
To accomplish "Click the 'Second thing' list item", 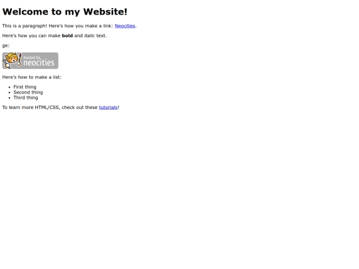I will coord(28,92).
